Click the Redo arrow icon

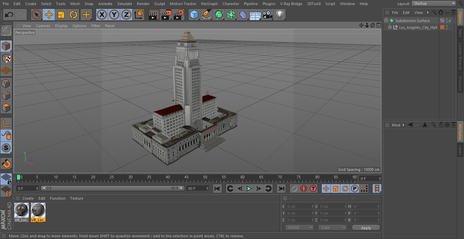21,15
